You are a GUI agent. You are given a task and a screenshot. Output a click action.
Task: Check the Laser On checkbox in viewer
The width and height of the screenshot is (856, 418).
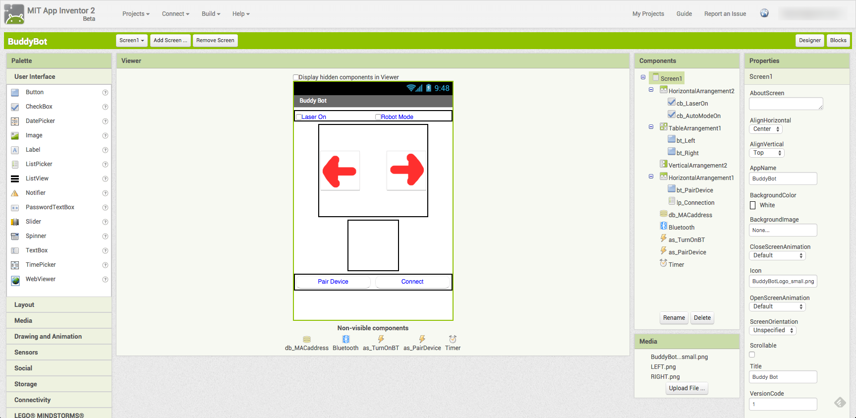coord(299,117)
